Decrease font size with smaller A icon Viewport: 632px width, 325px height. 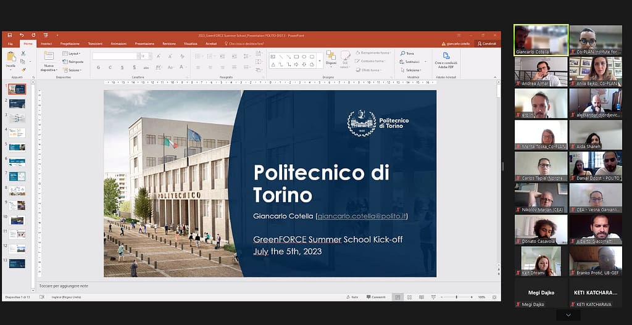point(170,56)
